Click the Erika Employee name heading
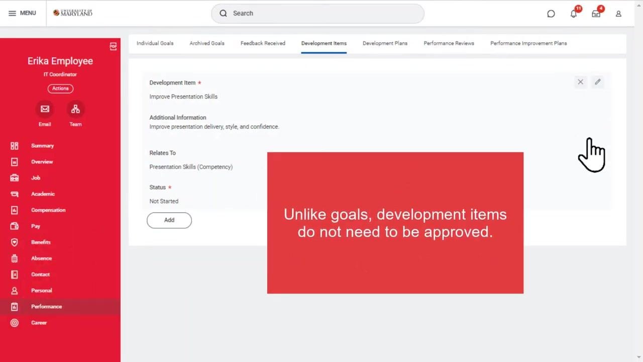643x362 pixels. (x=60, y=61)
